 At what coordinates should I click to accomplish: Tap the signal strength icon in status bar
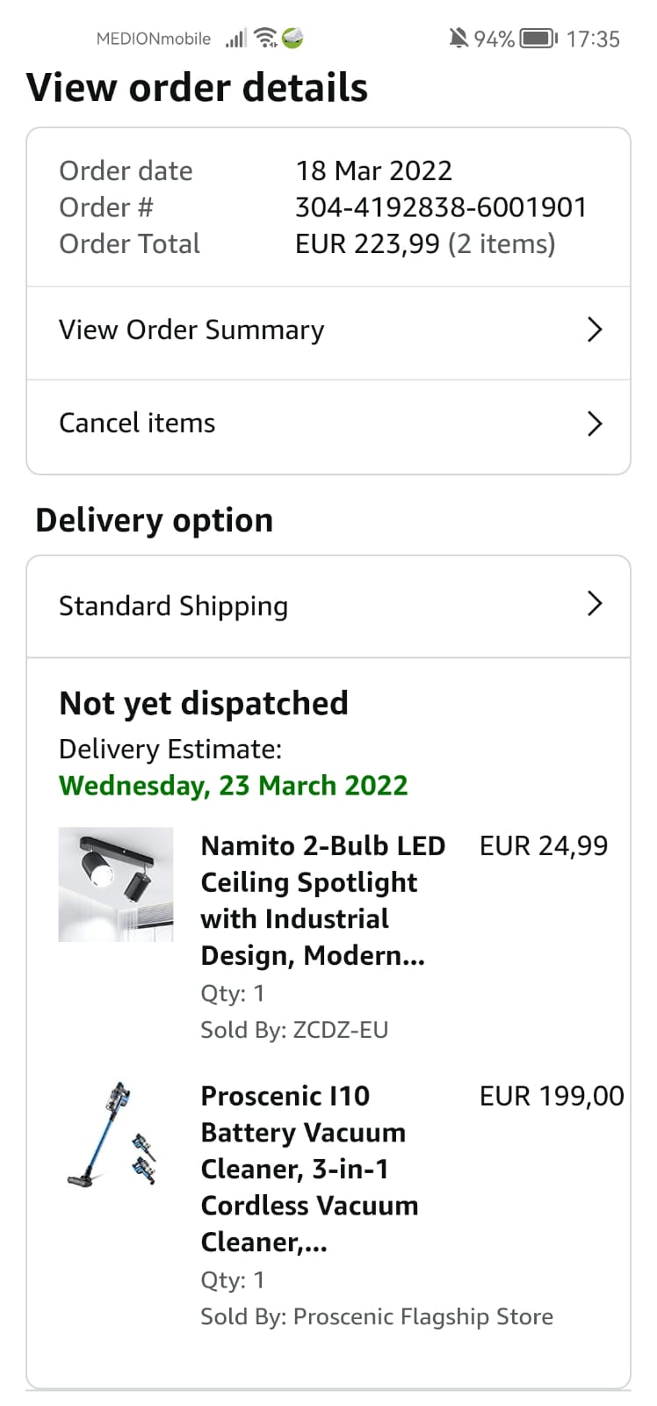235,39
